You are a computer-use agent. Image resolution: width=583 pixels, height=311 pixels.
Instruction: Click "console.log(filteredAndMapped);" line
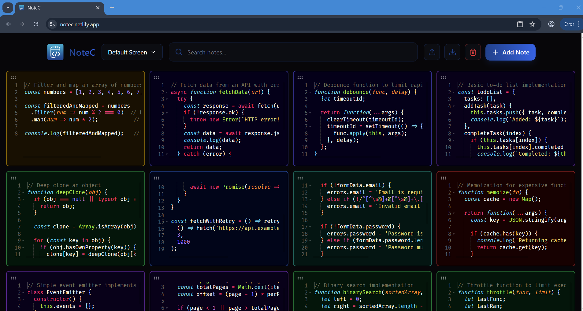(x=74, y=133)
